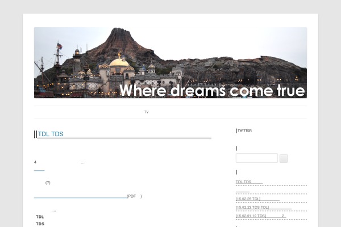
Task: Open the [15.02.25 TDL] sidebar post link
Action: (257, 199)
